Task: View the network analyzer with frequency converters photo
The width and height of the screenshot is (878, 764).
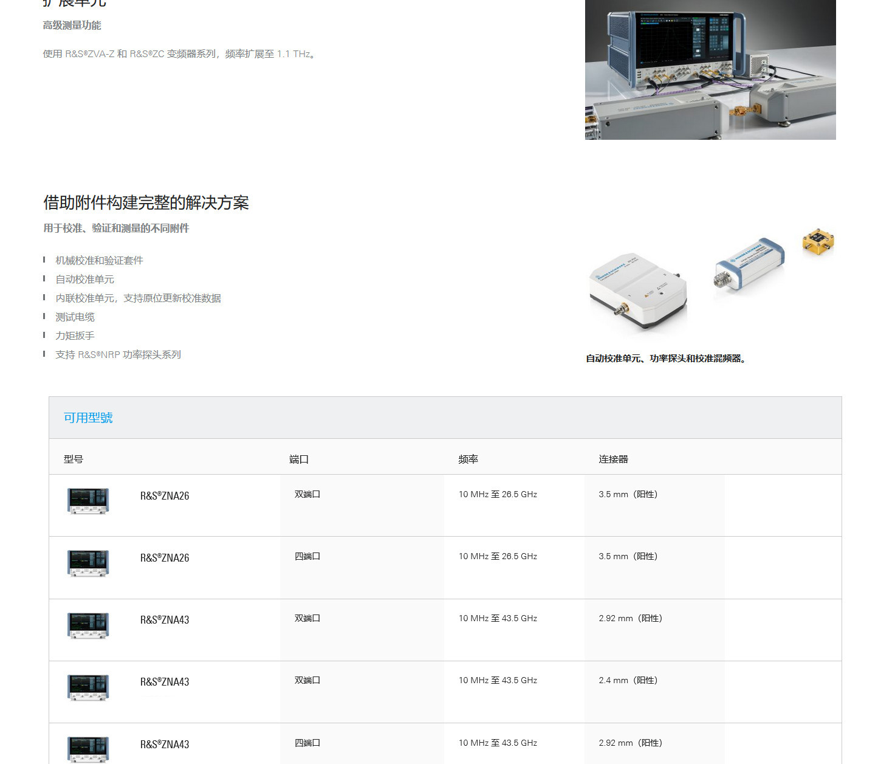Action: click(x=710, y=70)
